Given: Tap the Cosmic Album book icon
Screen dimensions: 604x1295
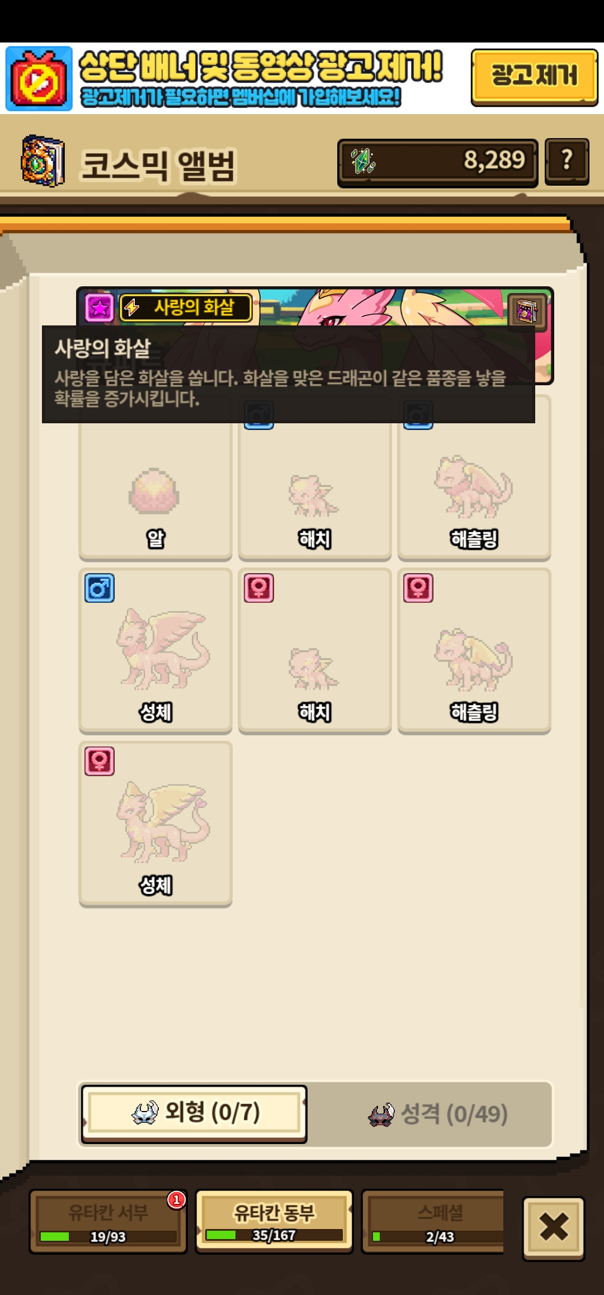Looking at the screenshot, I should point(43,162).
